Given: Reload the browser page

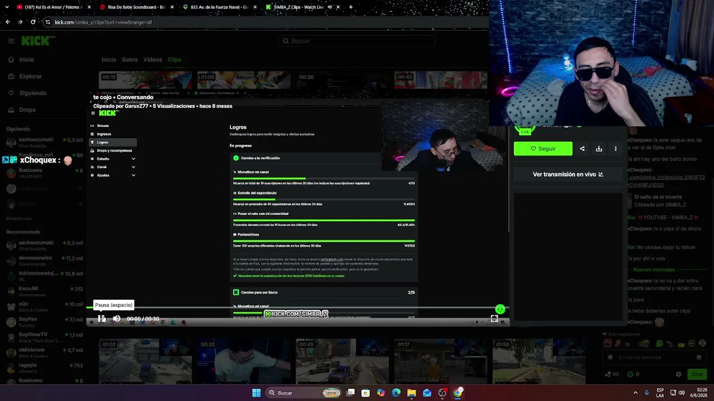Looking at the screenshot, I should (x=33, y=22).
